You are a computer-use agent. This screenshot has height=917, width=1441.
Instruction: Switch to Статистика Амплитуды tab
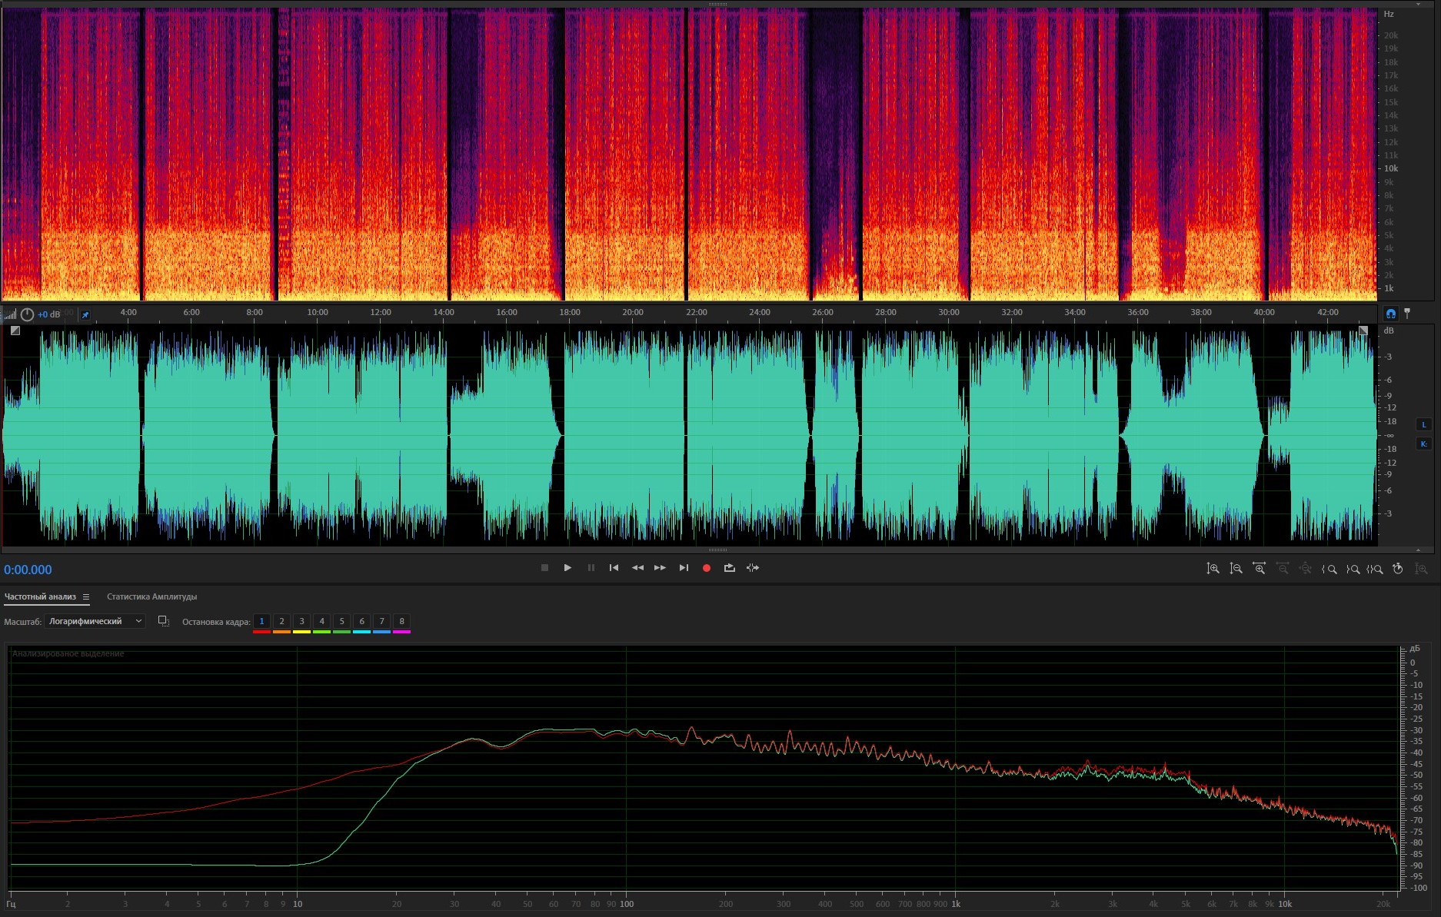151,596
